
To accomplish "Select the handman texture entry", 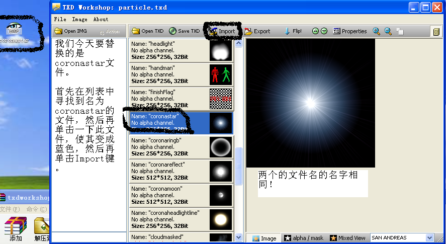I will click(182, 74).
